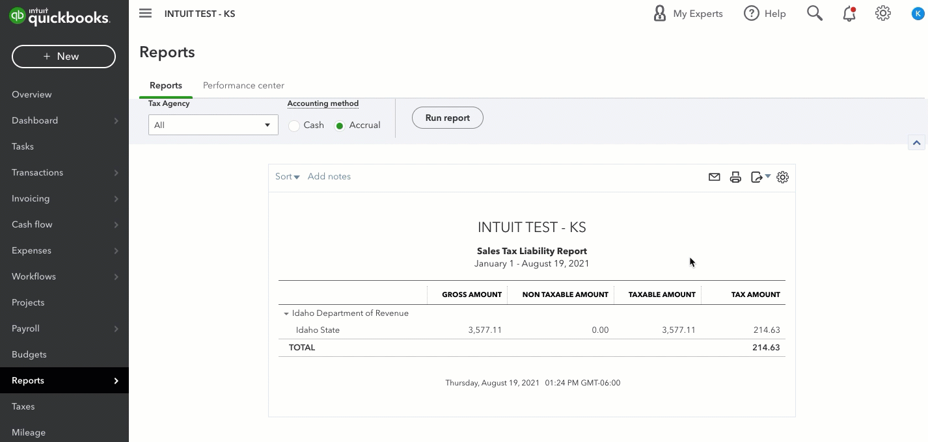Open the My Experts panel
The width and height of the screenshot is (928, 442).
688,13
